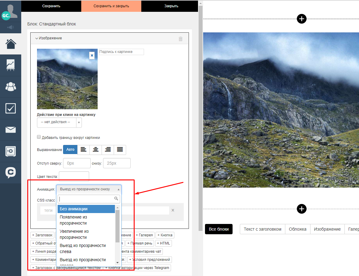Add a Заголовок element

42,235
